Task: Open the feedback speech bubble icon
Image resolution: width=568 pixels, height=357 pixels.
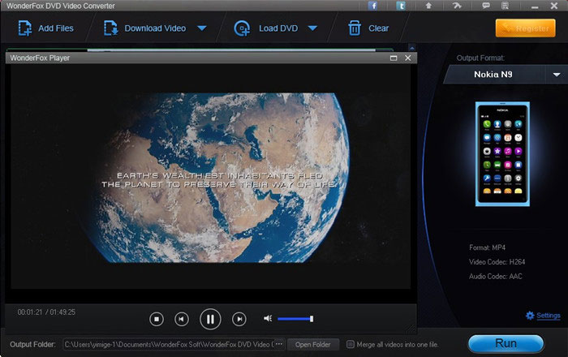Action: click(486, 6)
